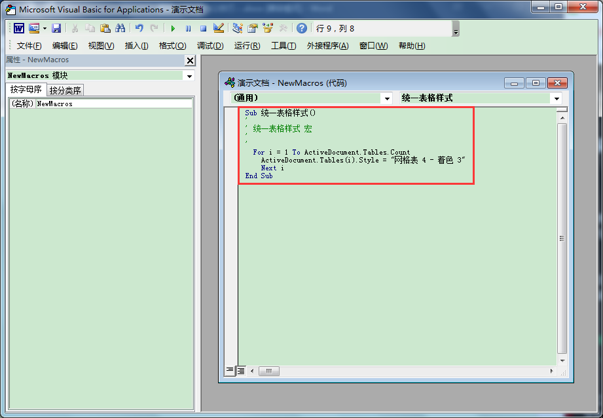Open the Object Browser icon

pyautogui.click(x=268, y=28)
